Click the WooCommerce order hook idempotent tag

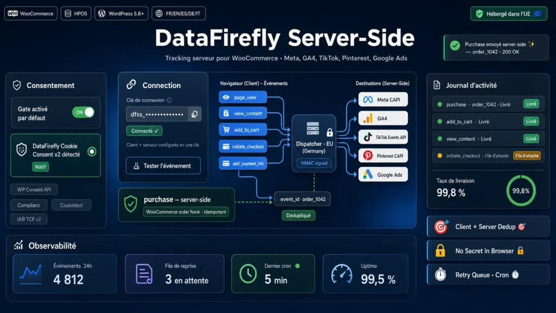click(x=186, y=212)
